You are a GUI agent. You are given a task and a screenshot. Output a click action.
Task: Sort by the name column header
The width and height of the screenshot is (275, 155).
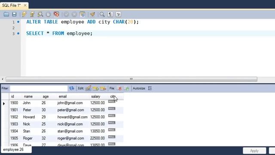[31, 96]
